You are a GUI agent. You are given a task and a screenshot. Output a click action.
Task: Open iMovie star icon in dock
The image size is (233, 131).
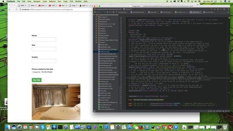(95, 127)
